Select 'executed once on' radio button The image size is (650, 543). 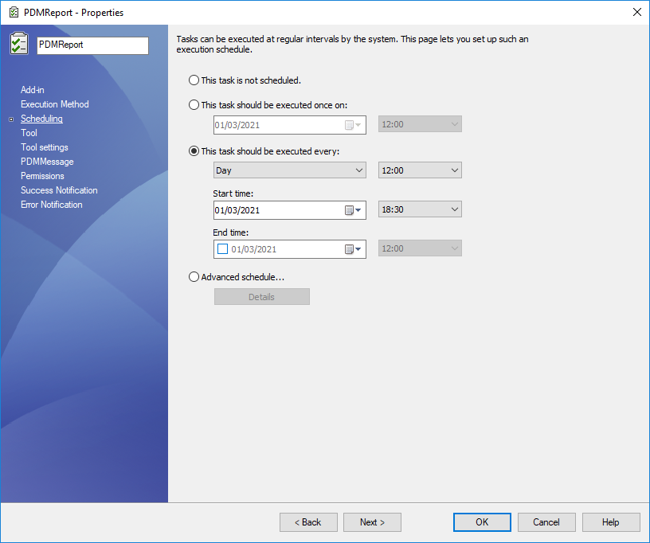tap(194, 105)
